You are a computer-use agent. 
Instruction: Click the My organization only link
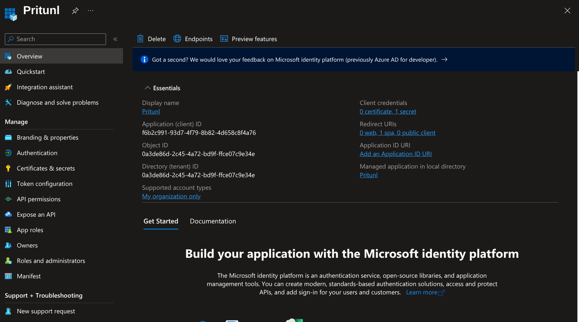pos(171,196)
